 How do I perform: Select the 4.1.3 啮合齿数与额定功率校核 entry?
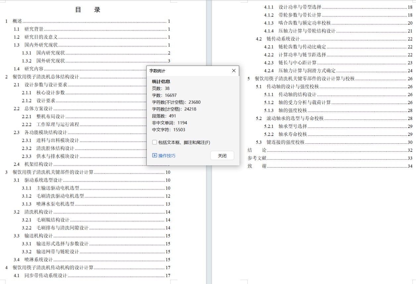coord(338,23)
